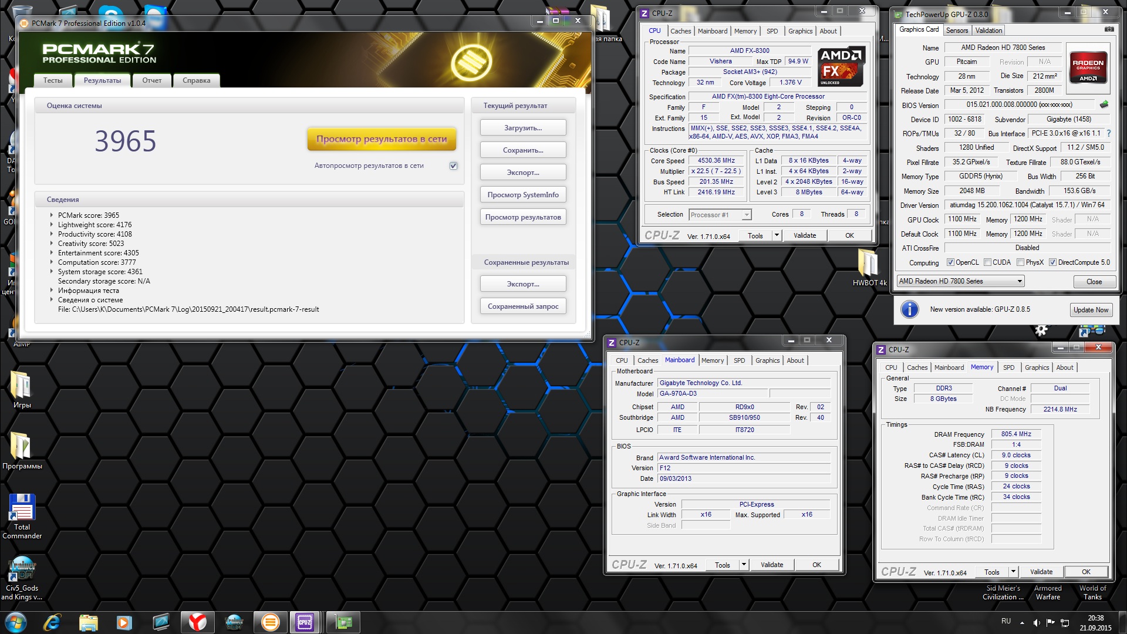Open Справка tab in PCMark
The height and width of the screenshot is (634, 1127).
point(196,80)
